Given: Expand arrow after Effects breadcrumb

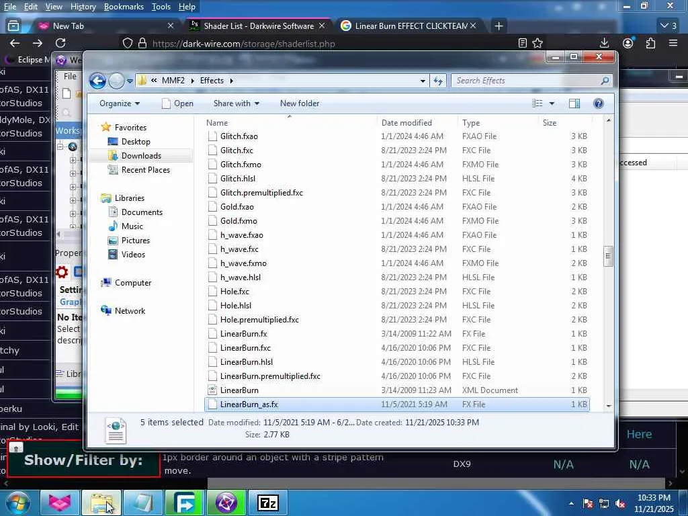Looking at the screenshot, I should click(x=231, y=81).
